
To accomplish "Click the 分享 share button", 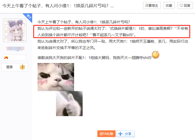I will click(x=126, y=134).
